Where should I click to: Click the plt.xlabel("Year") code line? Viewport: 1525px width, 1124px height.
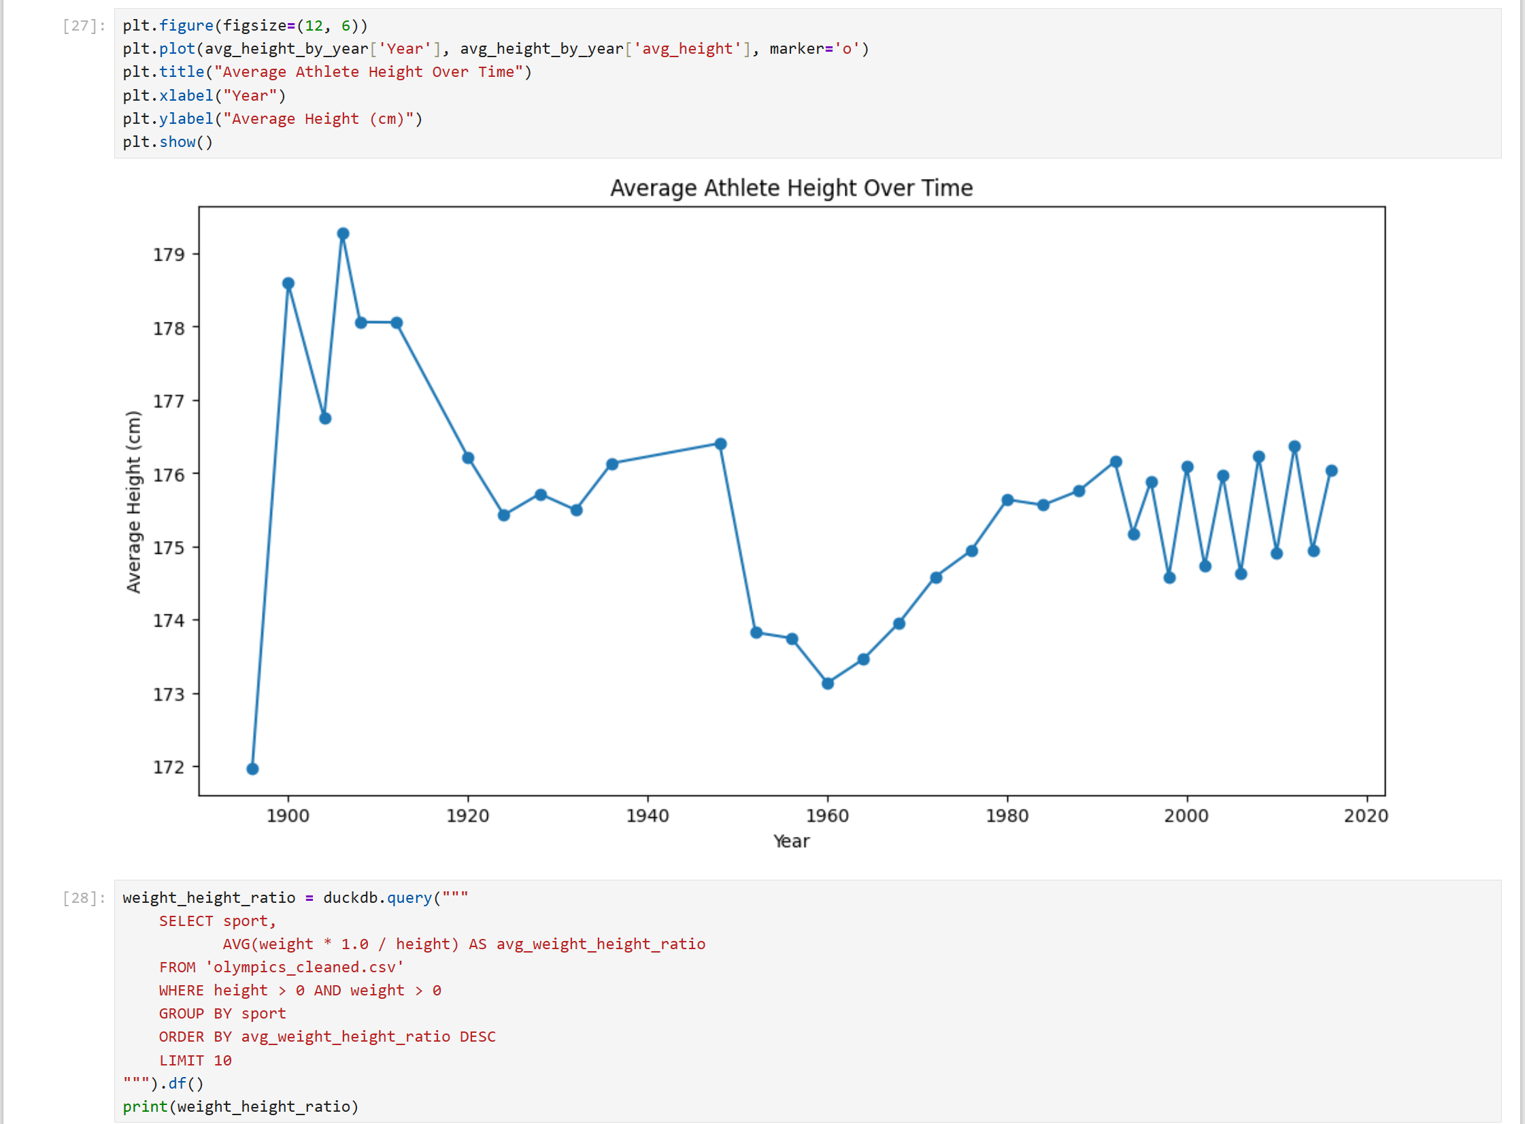(x=204, y=96)
